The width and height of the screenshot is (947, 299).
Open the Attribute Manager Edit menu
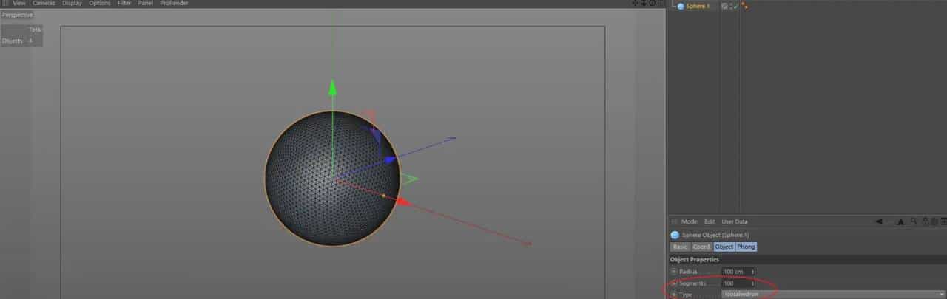(710, 221)
